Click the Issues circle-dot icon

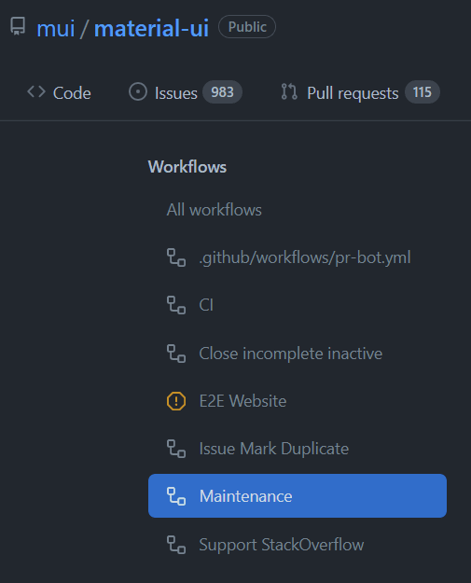click(138, 91)
